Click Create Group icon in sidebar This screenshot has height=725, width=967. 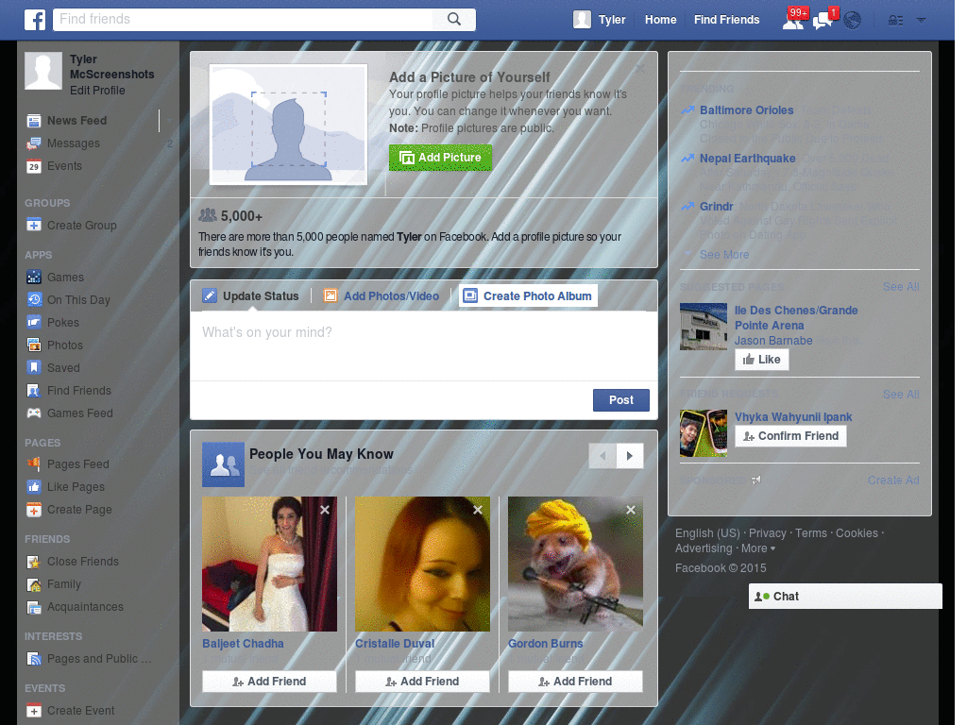pyautogui.click(x=34, y=225)
